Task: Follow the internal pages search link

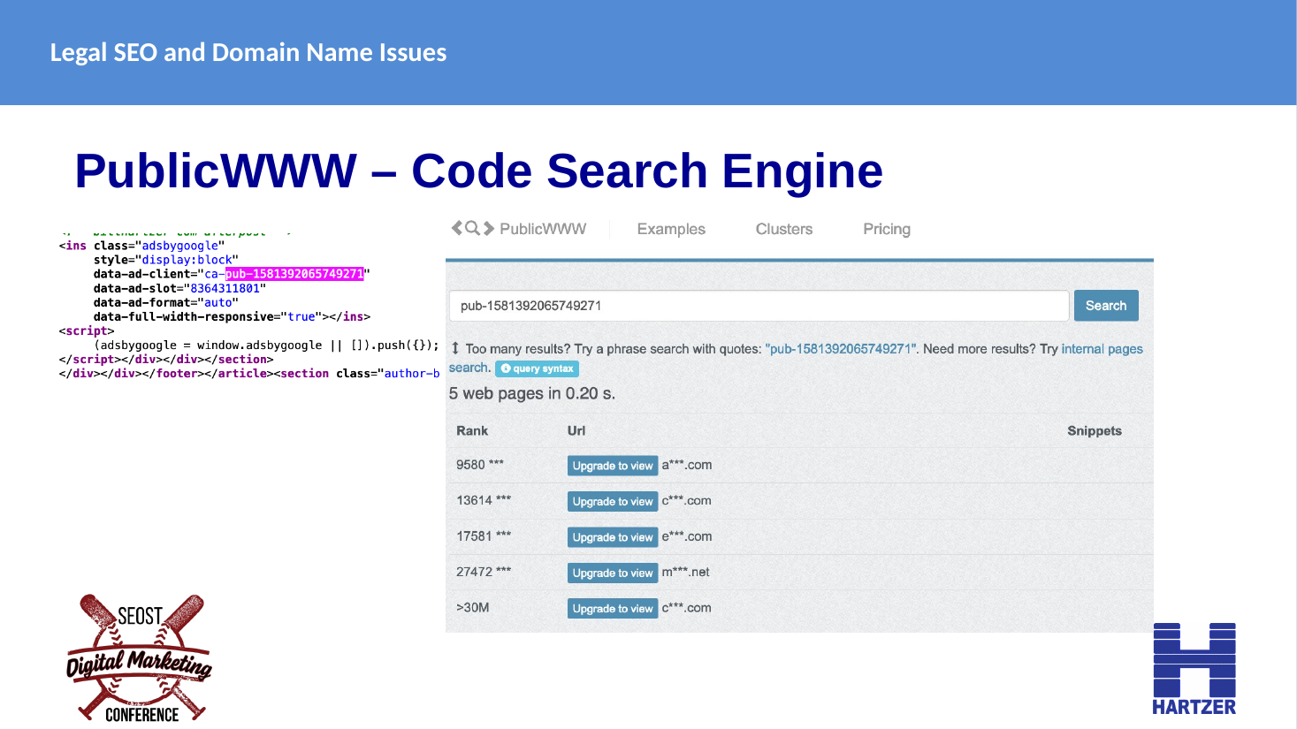Action: click(x=1102, y=349)
